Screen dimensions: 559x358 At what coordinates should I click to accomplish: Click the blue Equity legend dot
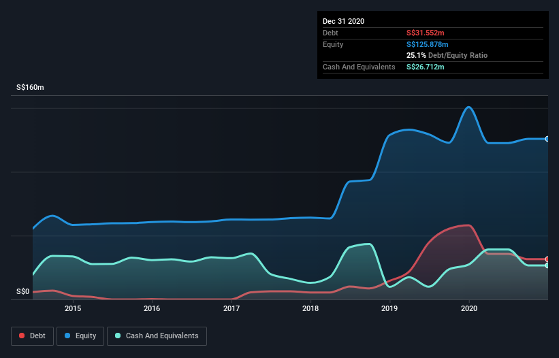click(67, 336)
